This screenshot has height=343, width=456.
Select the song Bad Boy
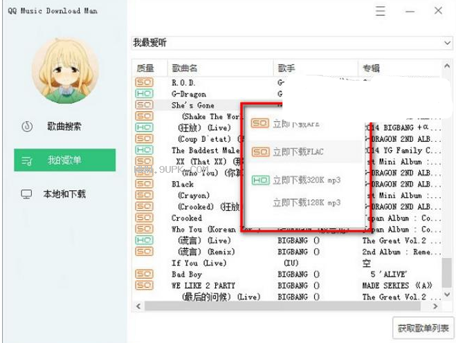[187, 275]
